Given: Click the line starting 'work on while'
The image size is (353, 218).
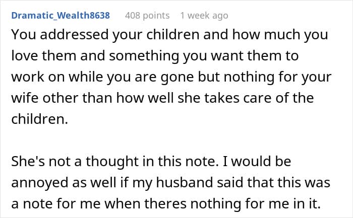Looking at the screenshot, I should point(170,78).
